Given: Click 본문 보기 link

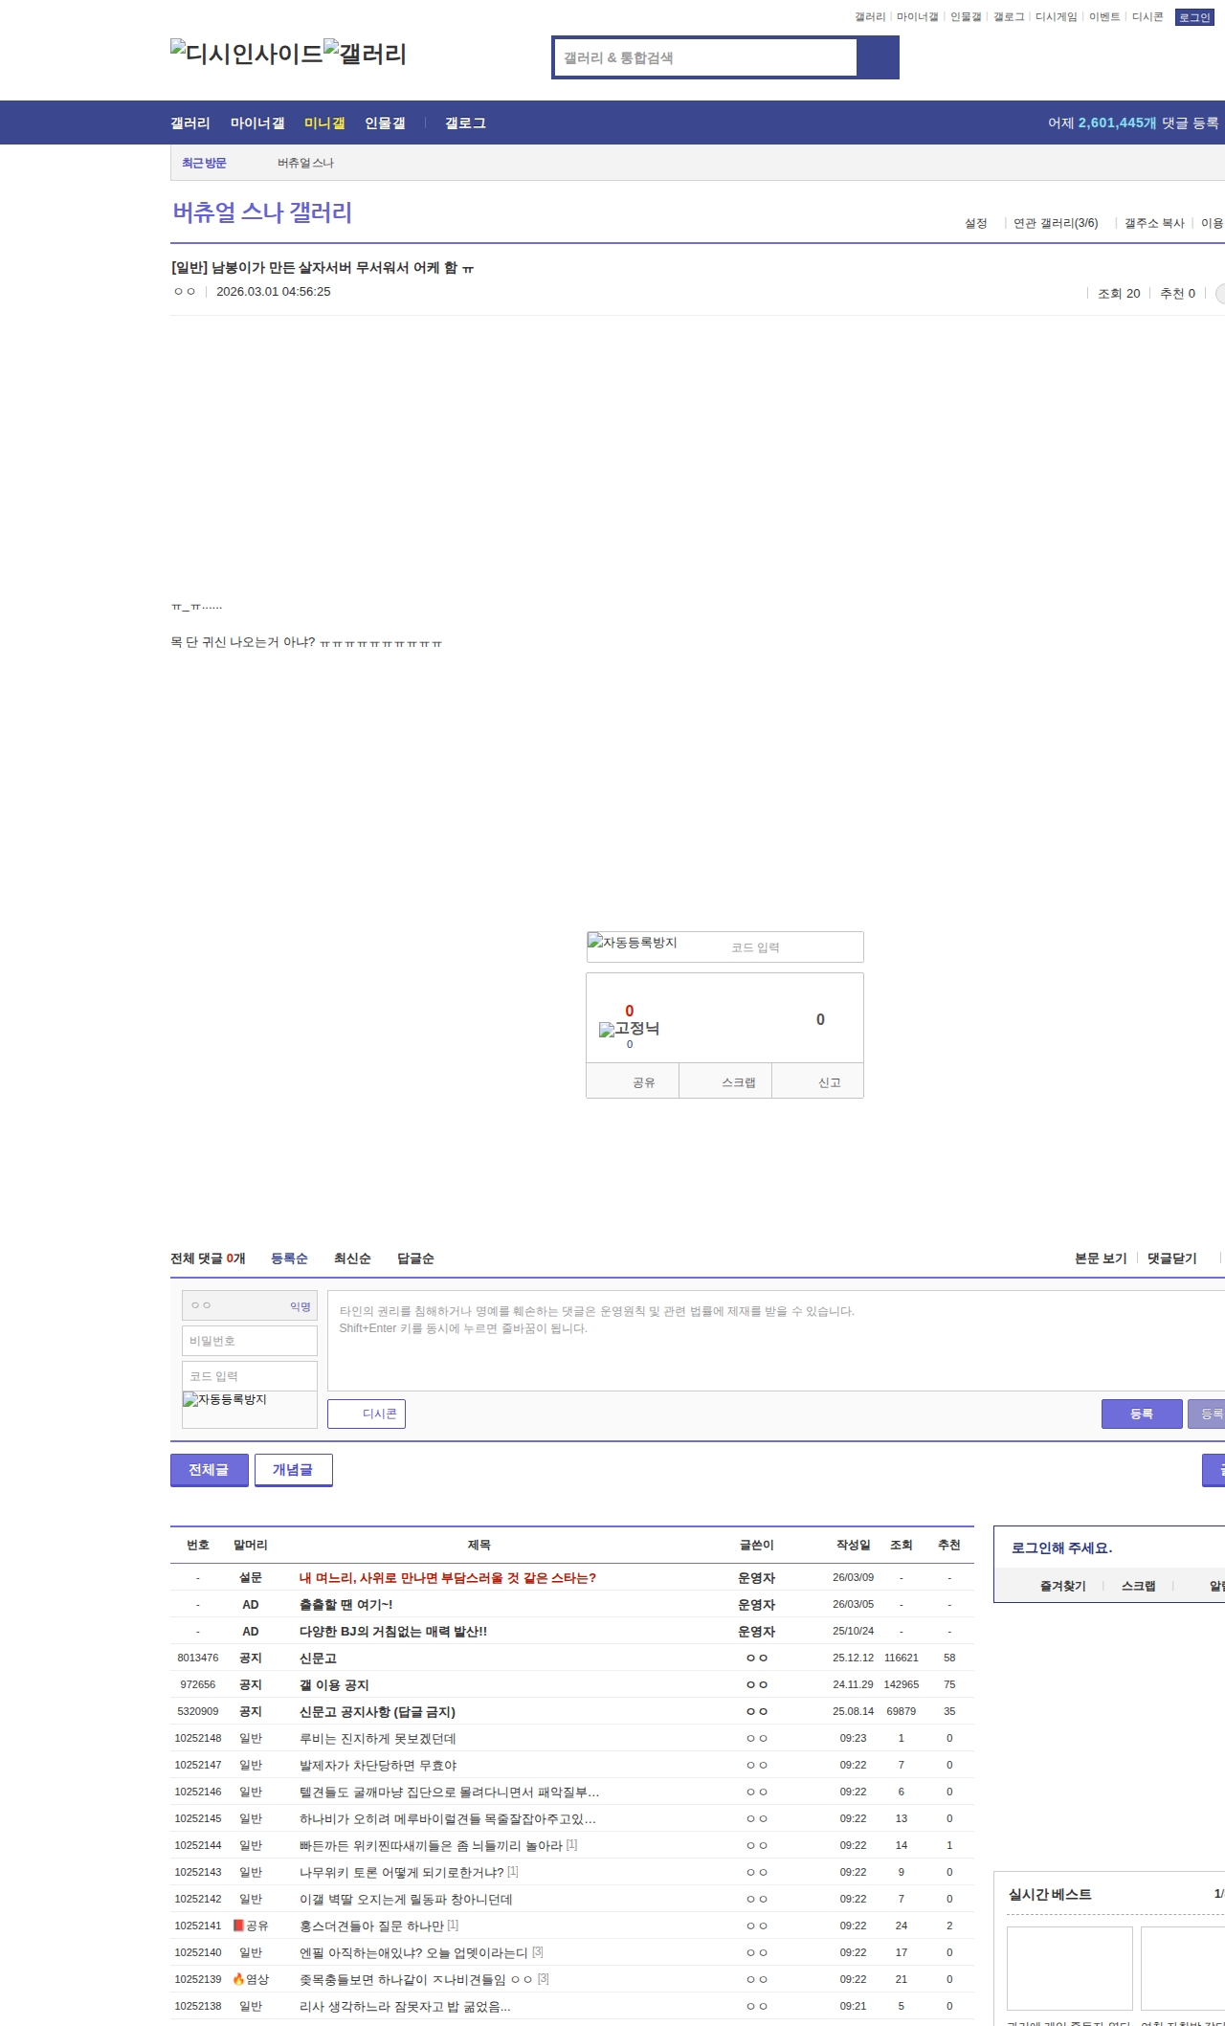Looking at the screenshot, I should coord(1101,1258).
